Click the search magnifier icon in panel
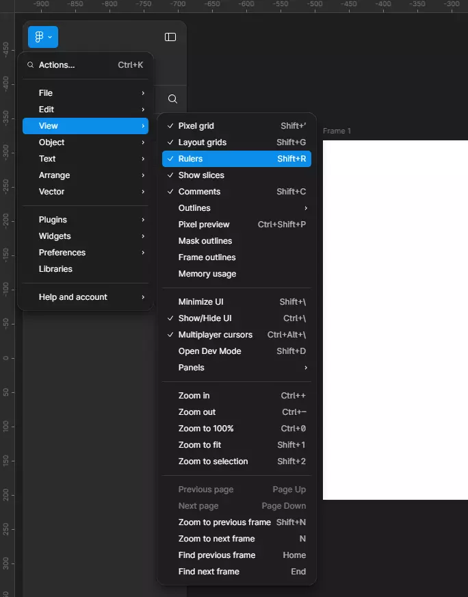This screenshot has height=597, width=468. click(172, 99)
